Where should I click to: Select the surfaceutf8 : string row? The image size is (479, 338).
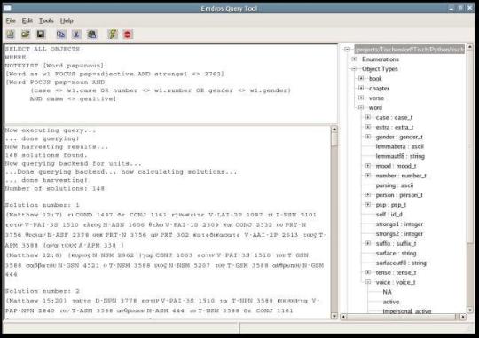(x=401, y=263)
